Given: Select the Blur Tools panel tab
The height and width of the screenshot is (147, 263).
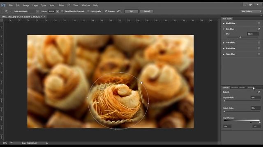Looking at the screenshot, I should pyautogui.click(x=227, y=19).
